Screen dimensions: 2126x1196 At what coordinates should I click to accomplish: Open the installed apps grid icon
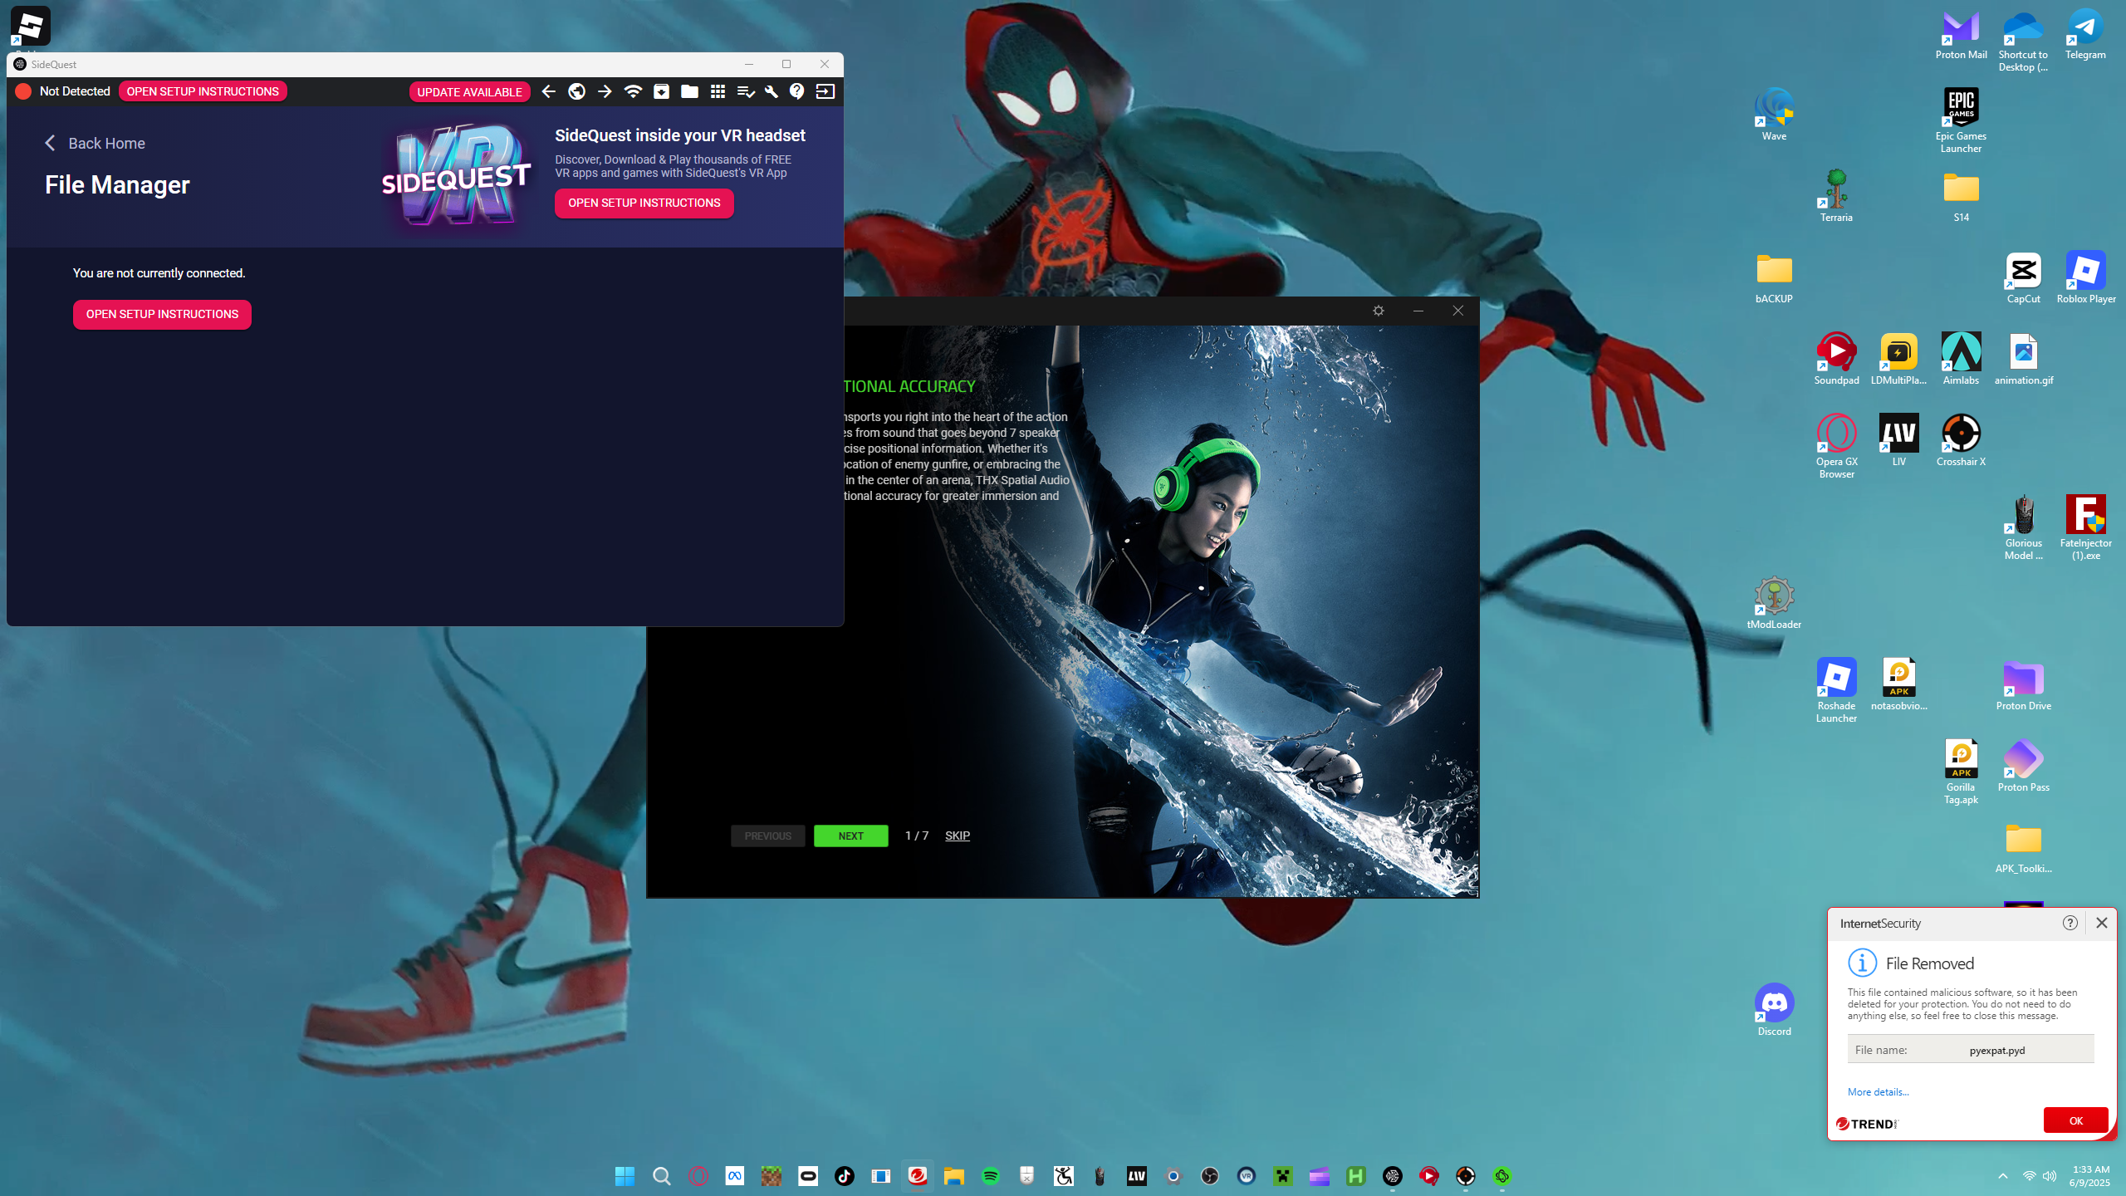pyautogui.click(x=718, y=91)
